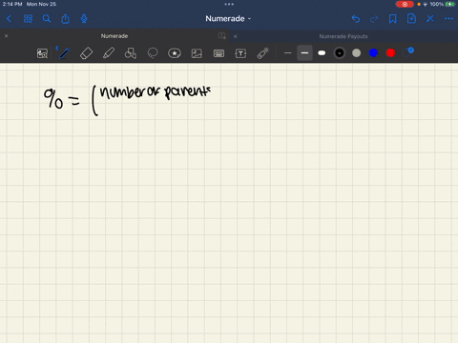Insert an image with photo tool
Image resolution: width=458 pixels, height=343 pixels.
pos(197,53)
